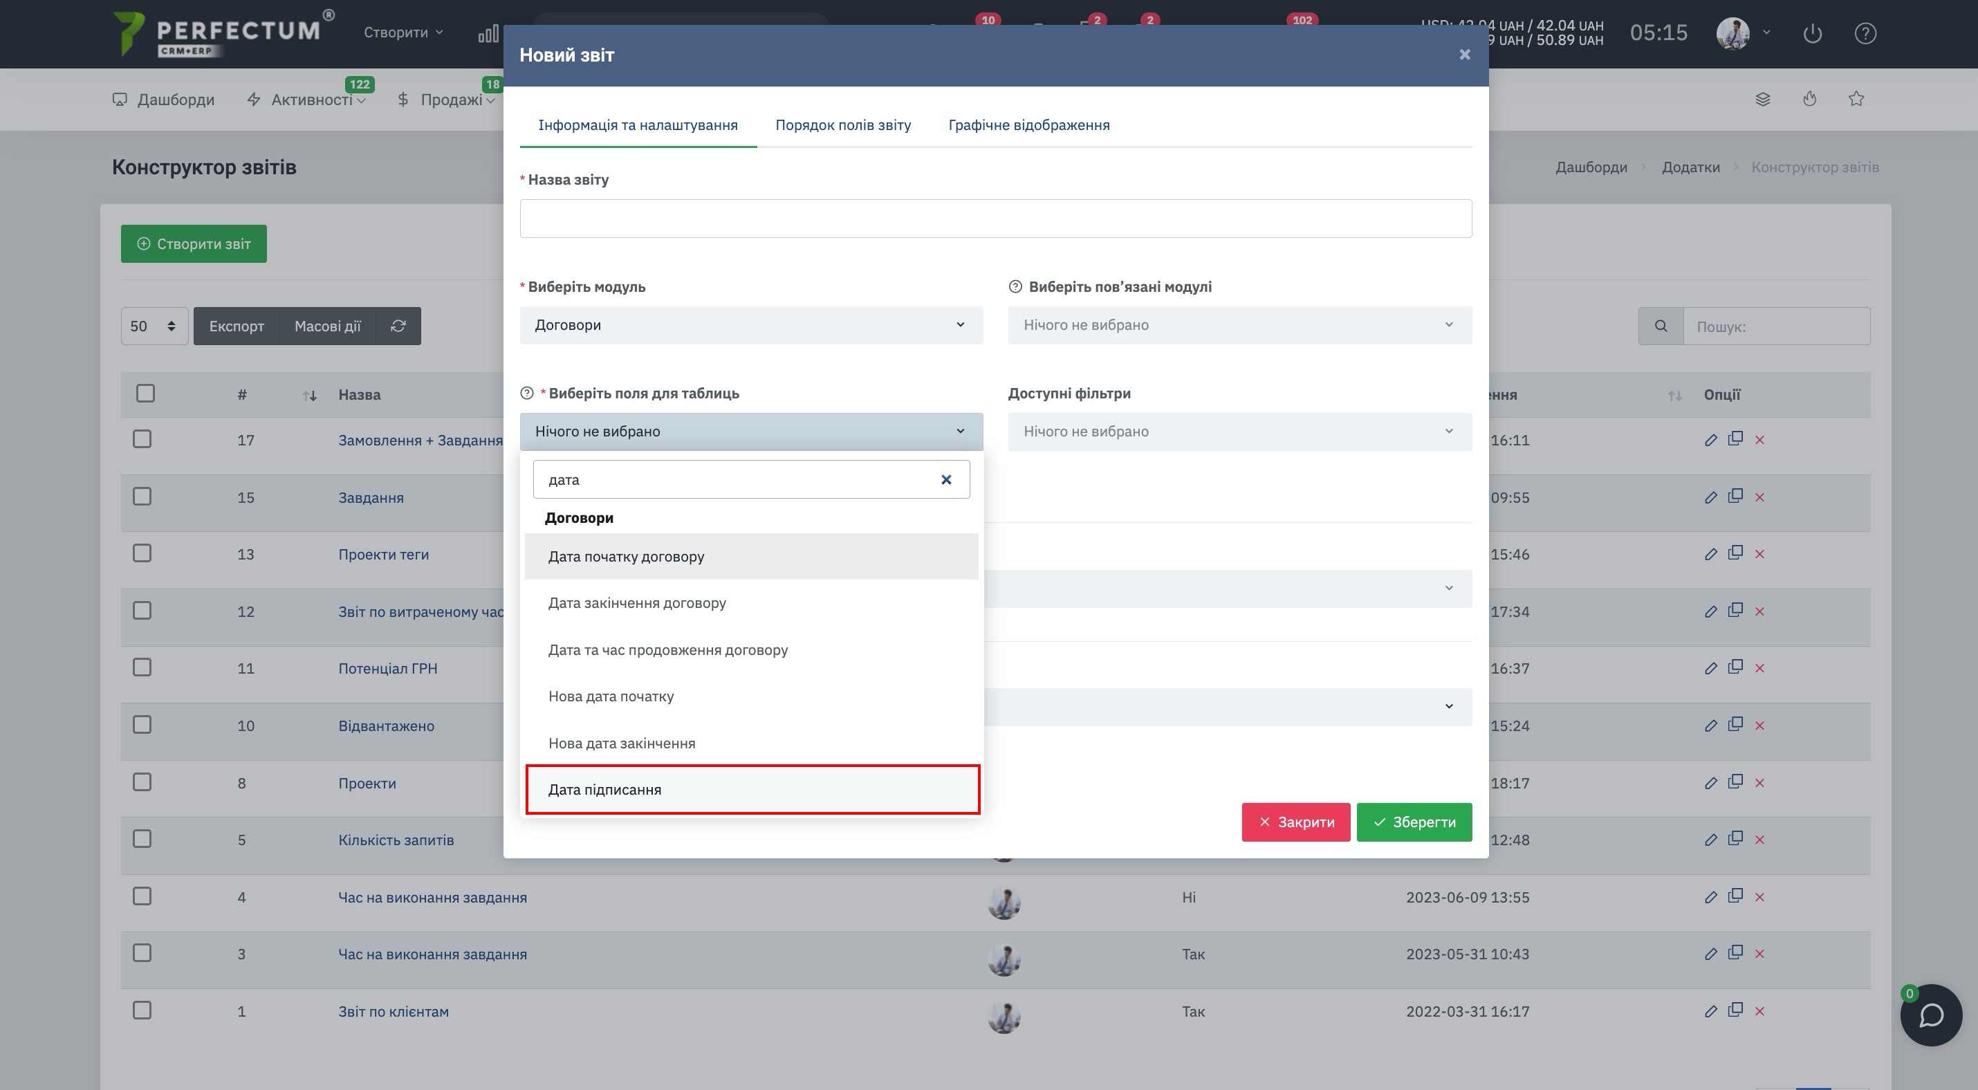Check the row 12 checkbox

pos(142,610)
